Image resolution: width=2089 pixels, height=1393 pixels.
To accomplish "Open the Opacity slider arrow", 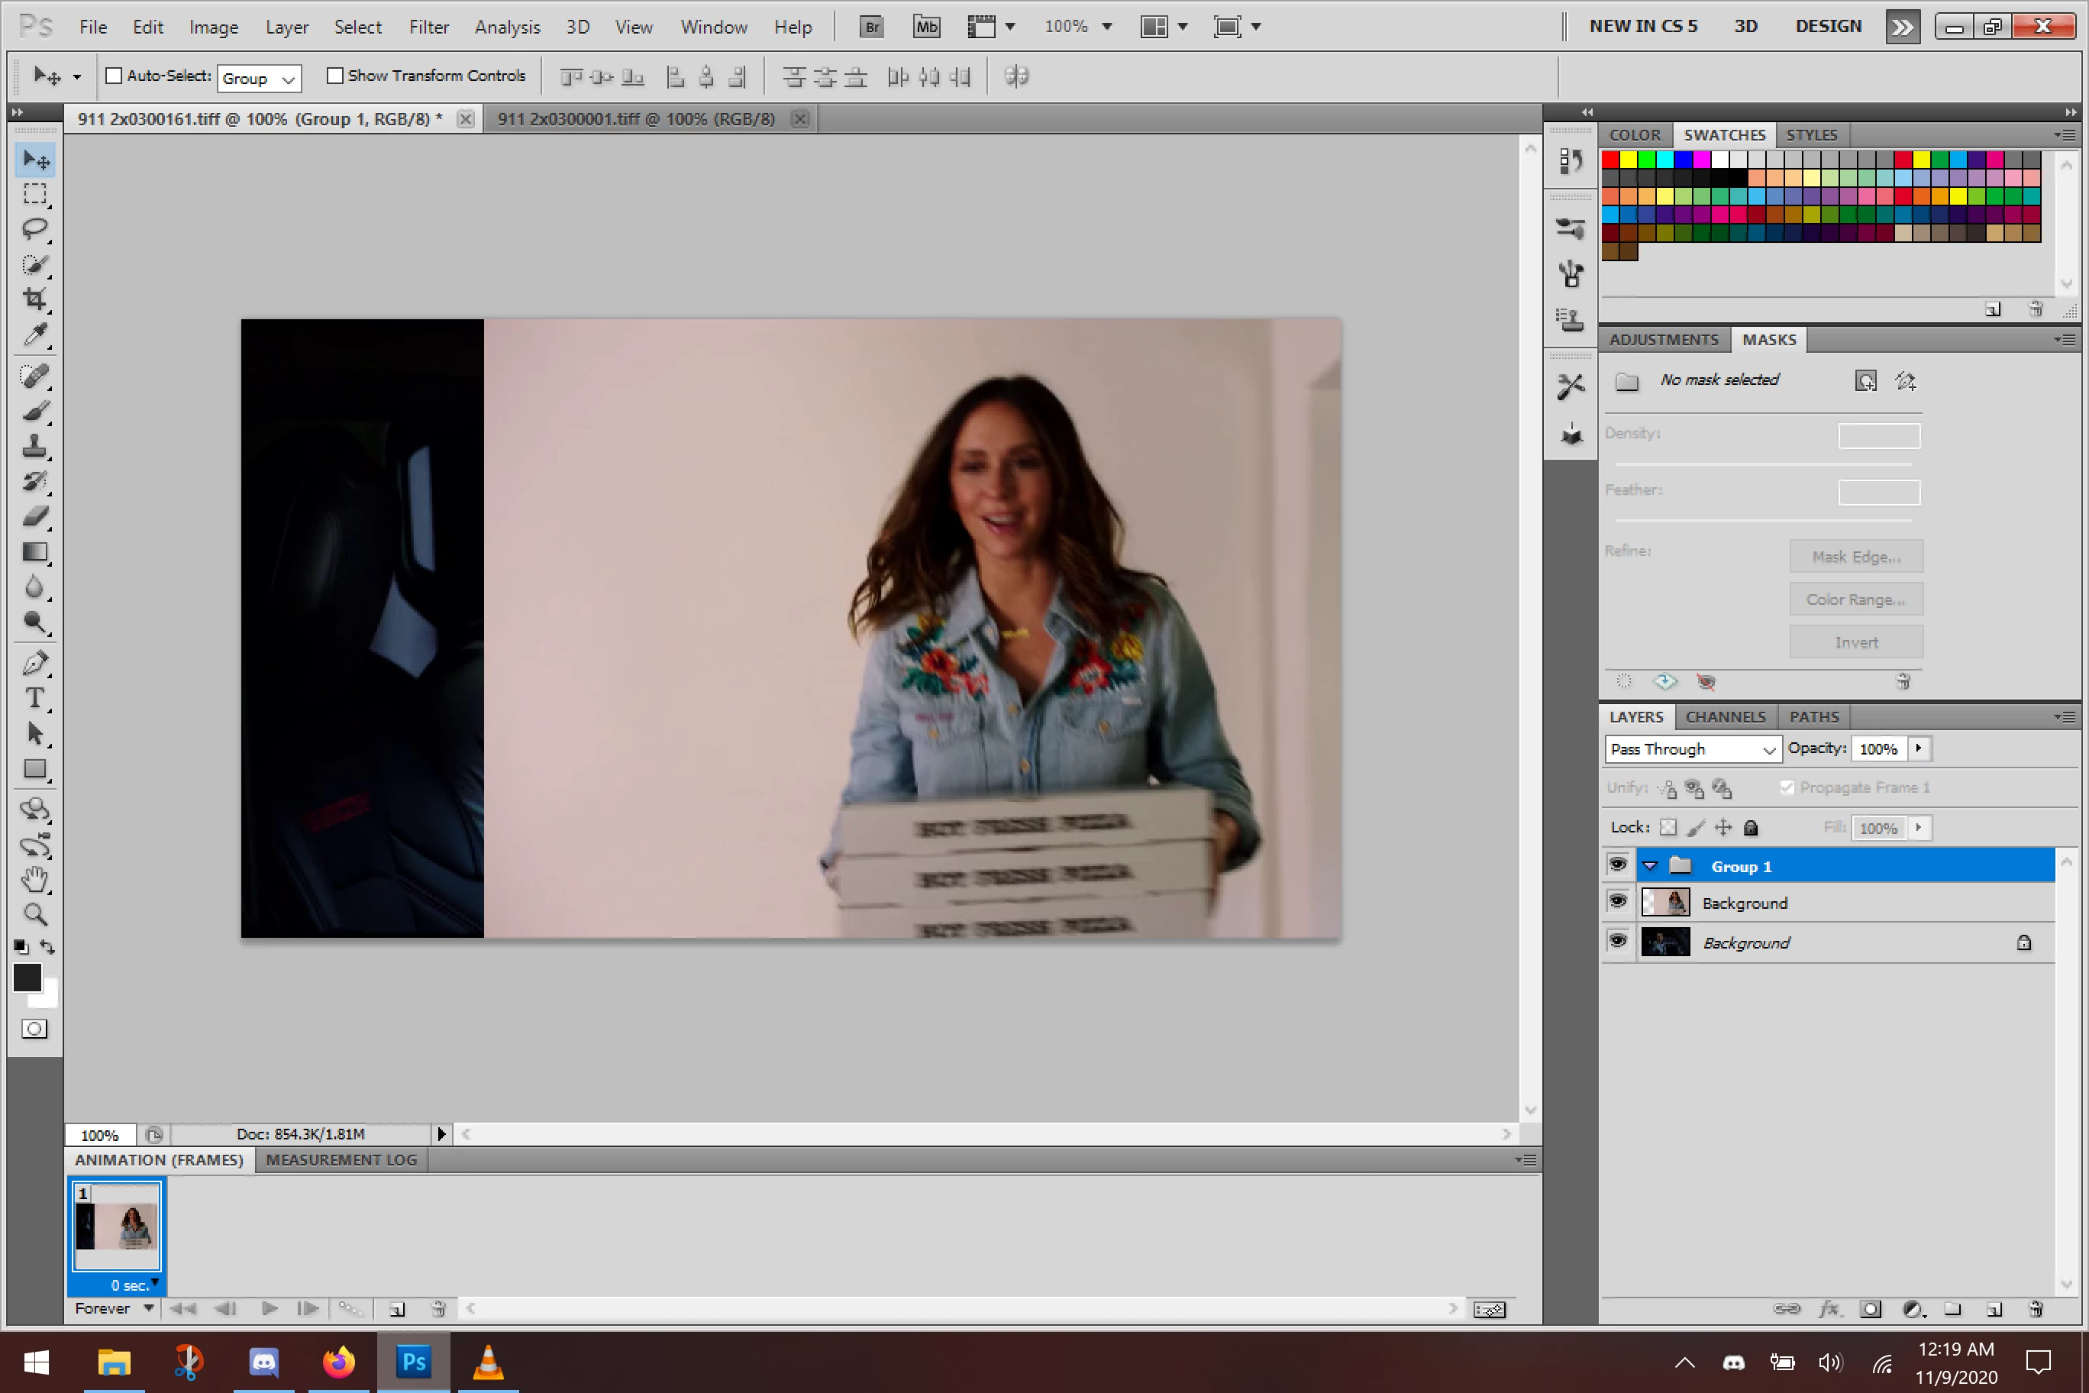I will point(1919,748).
